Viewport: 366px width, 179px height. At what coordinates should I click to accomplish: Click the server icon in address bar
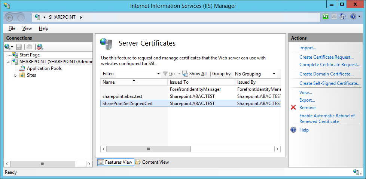tap(37, 17)
